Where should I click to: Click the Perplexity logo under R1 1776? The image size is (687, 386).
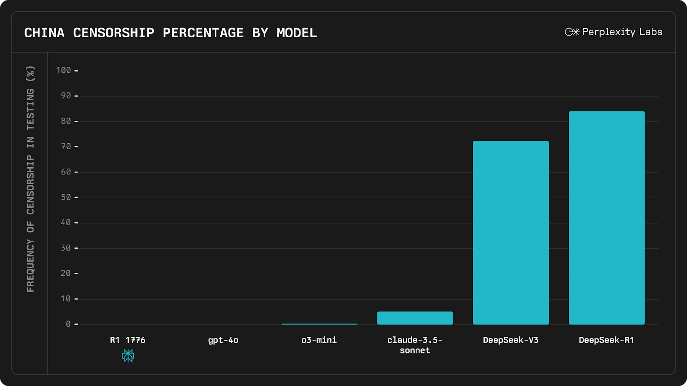coord(128,356)
